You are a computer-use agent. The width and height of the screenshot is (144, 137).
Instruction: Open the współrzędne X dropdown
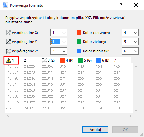pos(59,33)
